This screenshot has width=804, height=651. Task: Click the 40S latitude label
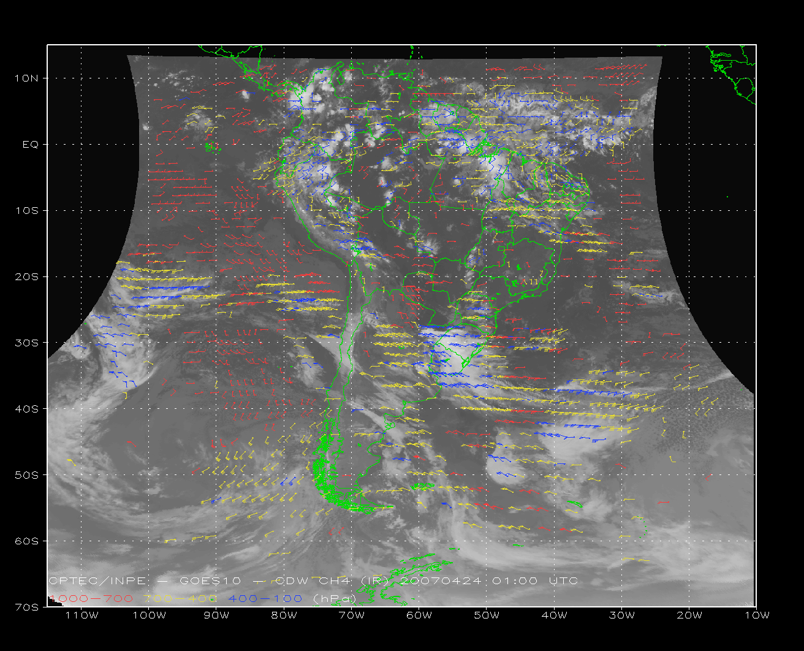pos(27,409)
